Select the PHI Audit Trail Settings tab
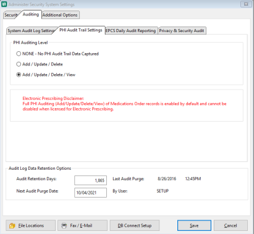This screenshot has width=254, height=234. (x=81, y=30)
